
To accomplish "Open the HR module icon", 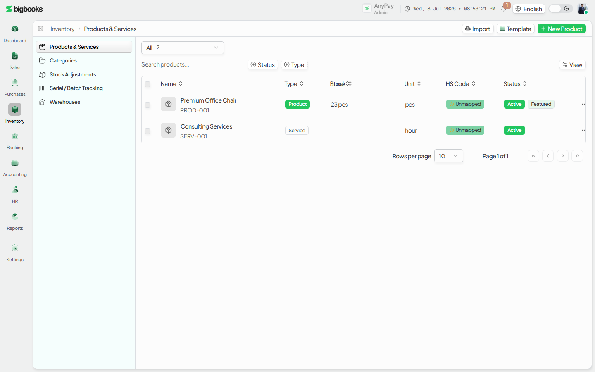I will (x=15, y=190).
